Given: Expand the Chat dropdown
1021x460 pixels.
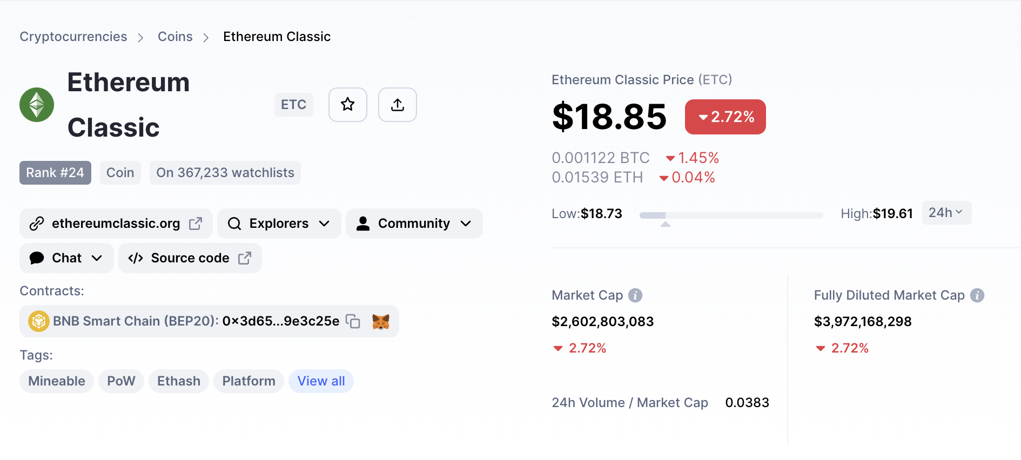Looking at the screenshot, I should click(66, 258).
